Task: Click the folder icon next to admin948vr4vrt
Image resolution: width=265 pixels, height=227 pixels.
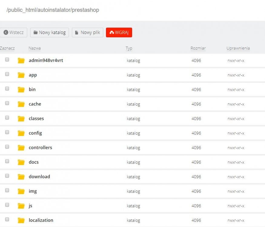Action: tap(21, 61)
